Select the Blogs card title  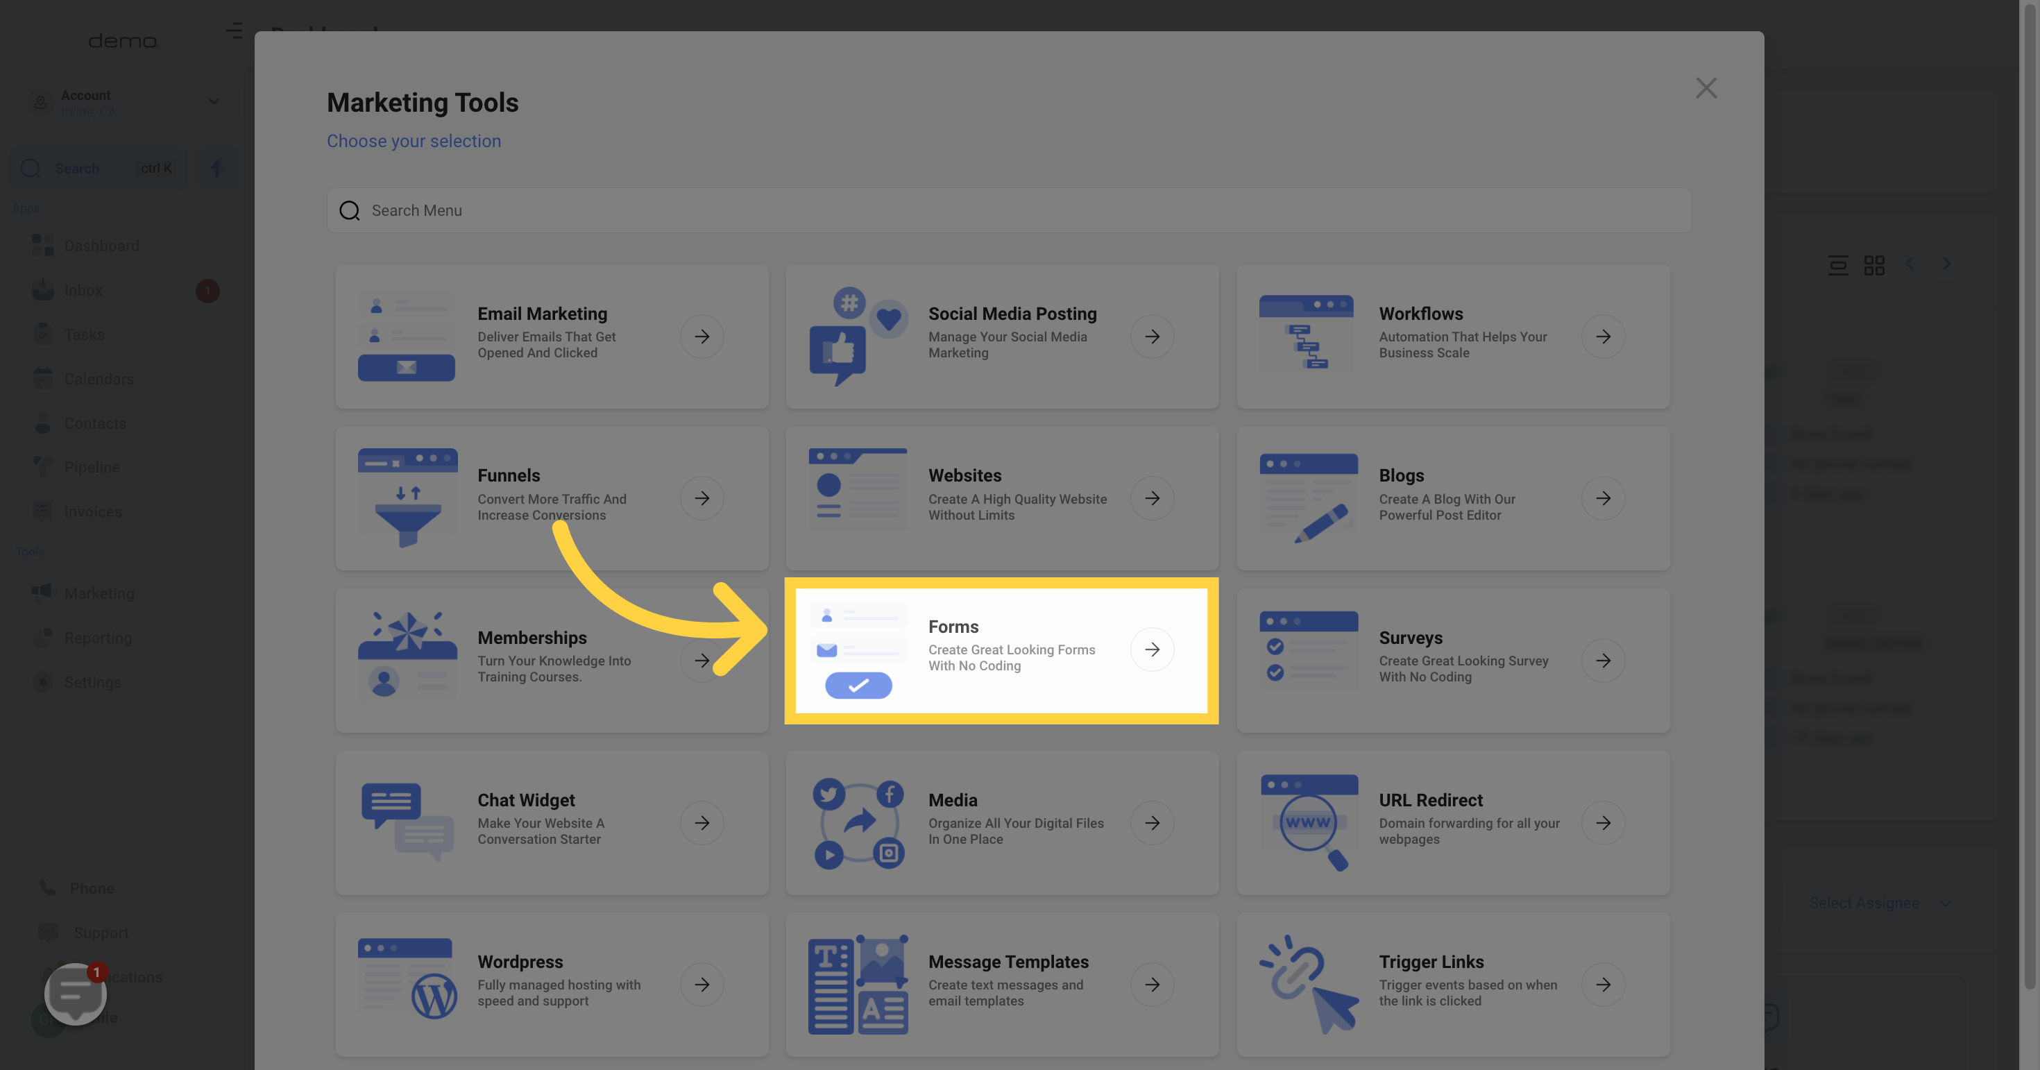coord(1401,475)
